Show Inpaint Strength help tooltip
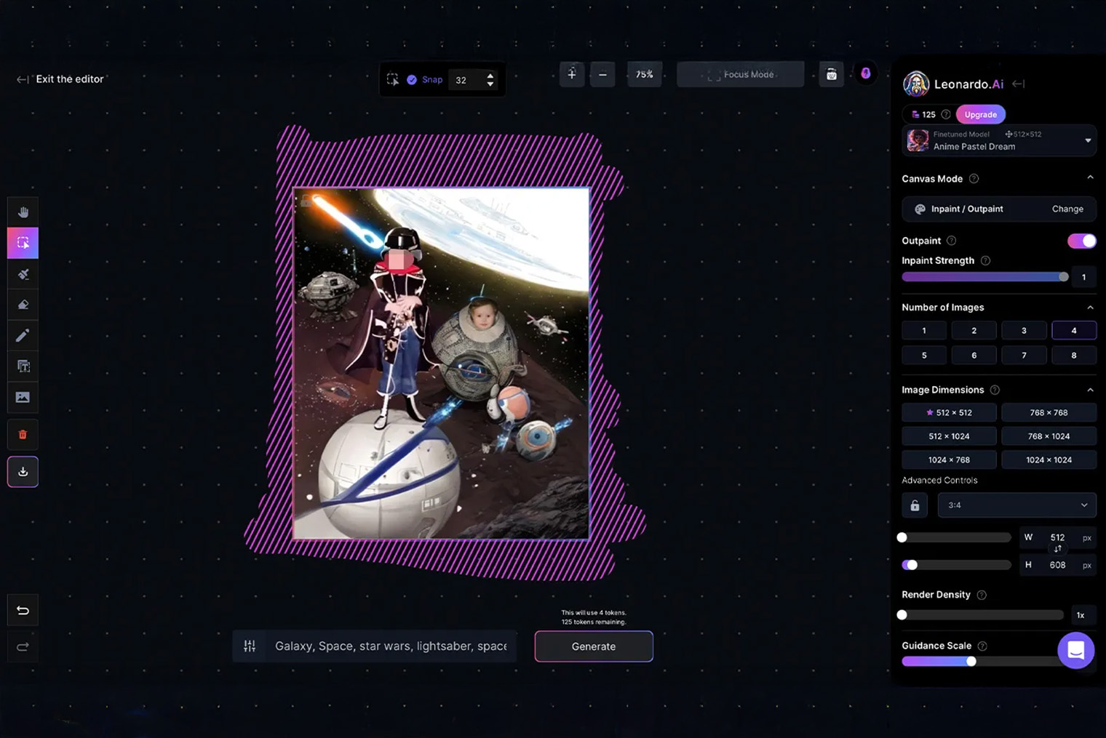Viewport: 1106px width, 738px height. pyautogui.click(x=985, y=260)
